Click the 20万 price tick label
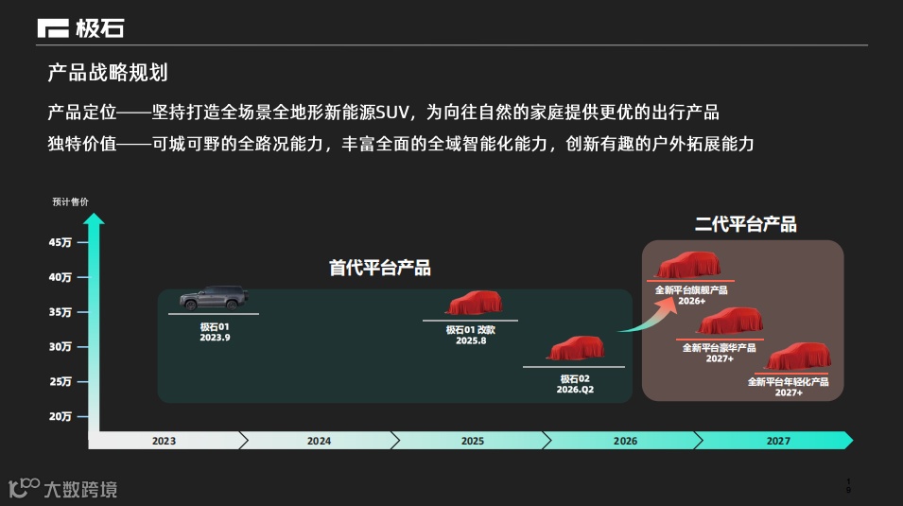This screenshot has height=506, width=903. (x=61, y=416)
